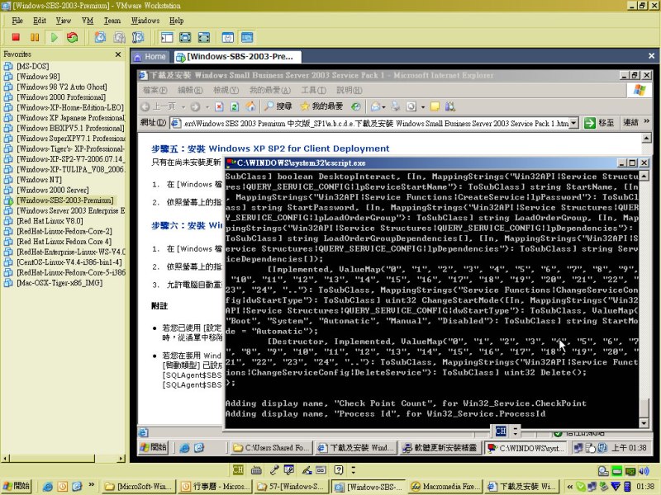Select [Red Hat Linux V8.0] favorite
The image size is (661, 495).
point(50,221)
